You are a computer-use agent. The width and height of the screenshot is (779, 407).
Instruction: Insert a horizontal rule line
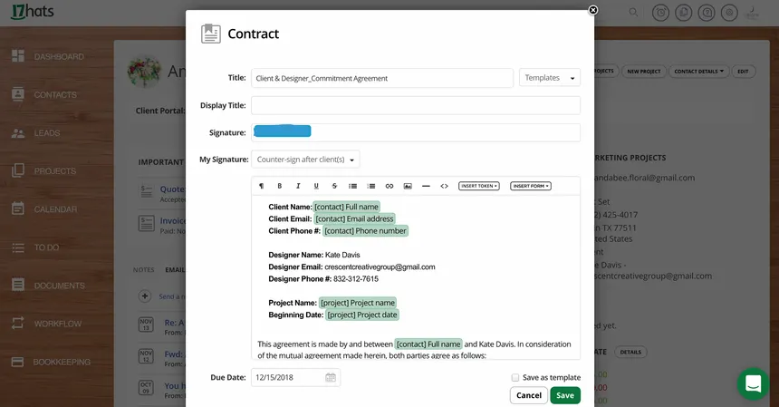click(x=426, y=186)
